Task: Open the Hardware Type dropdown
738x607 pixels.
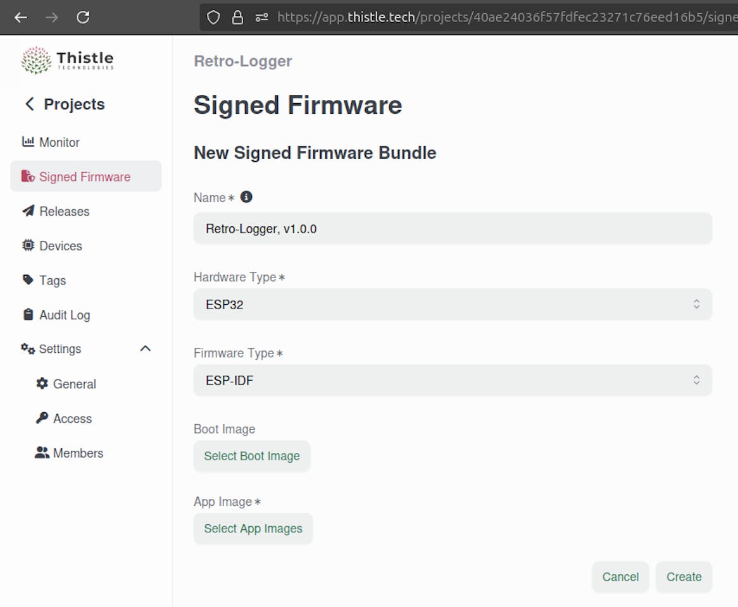Action: pos(453,304)
